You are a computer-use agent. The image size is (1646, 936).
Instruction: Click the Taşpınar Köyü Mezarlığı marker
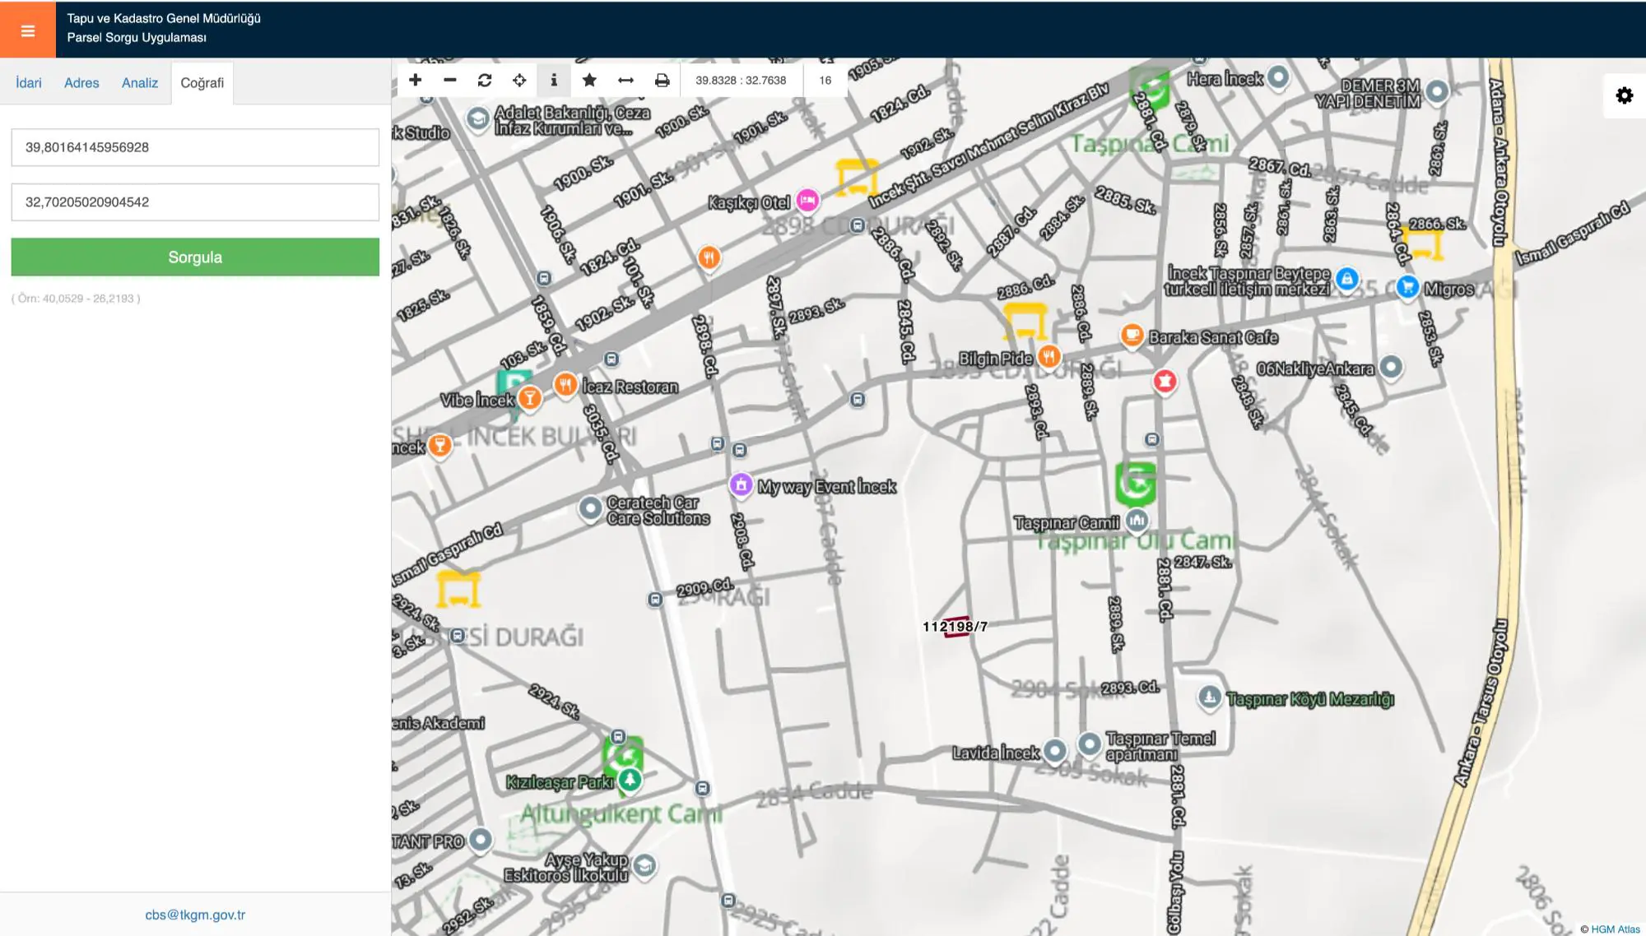1209,697
